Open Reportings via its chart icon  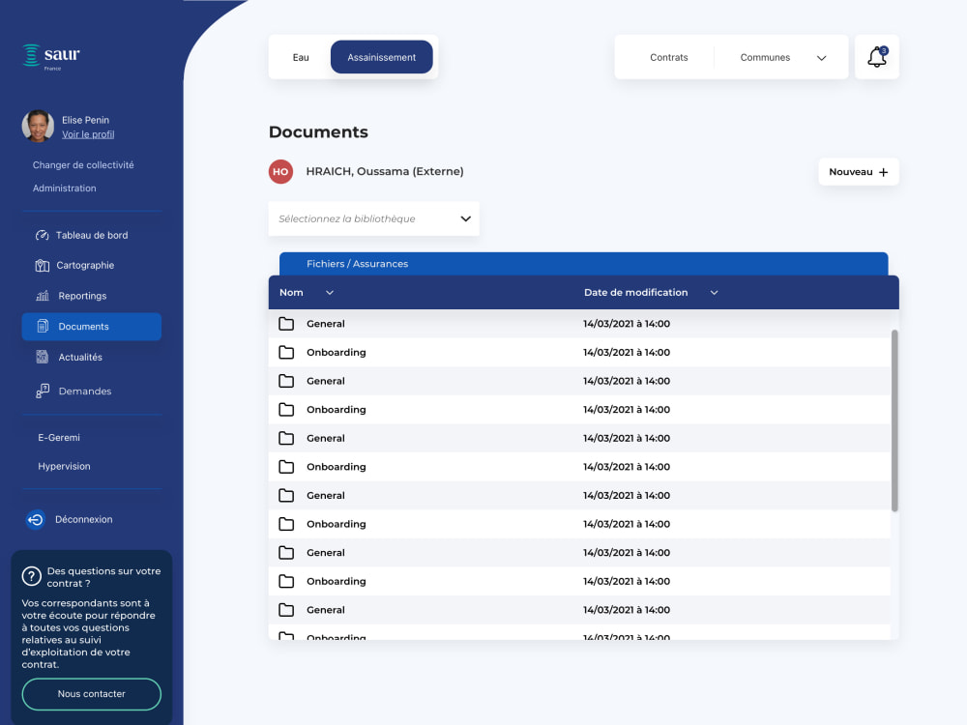(42, 296)
